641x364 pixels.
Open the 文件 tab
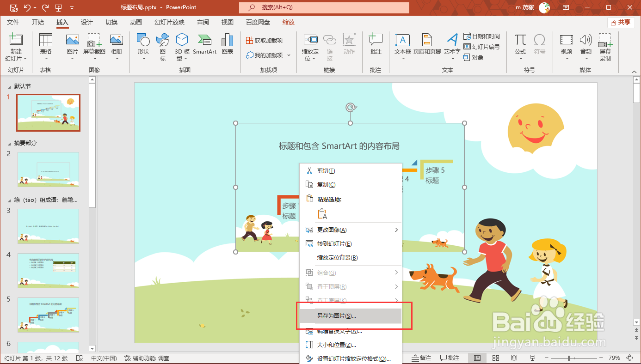13,22
